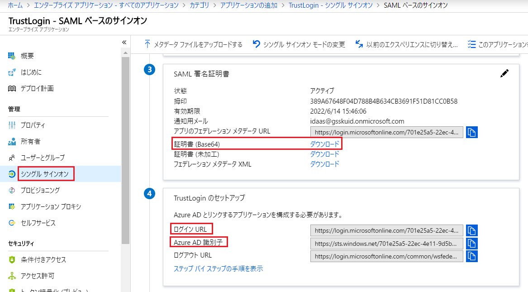
Task: Click the シングル サインオン arrow icon
Action: tap(12, 174)
